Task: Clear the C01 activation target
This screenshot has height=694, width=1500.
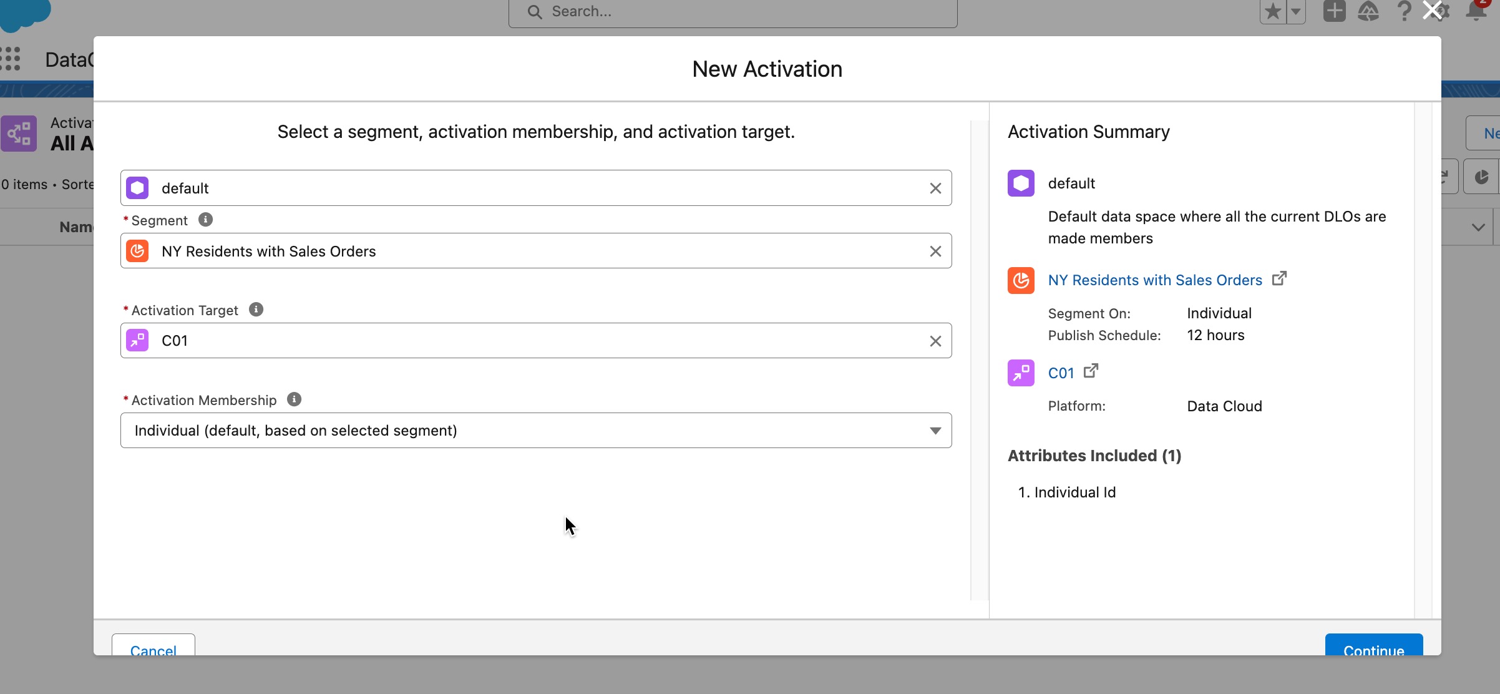Action: pos(935,341)
